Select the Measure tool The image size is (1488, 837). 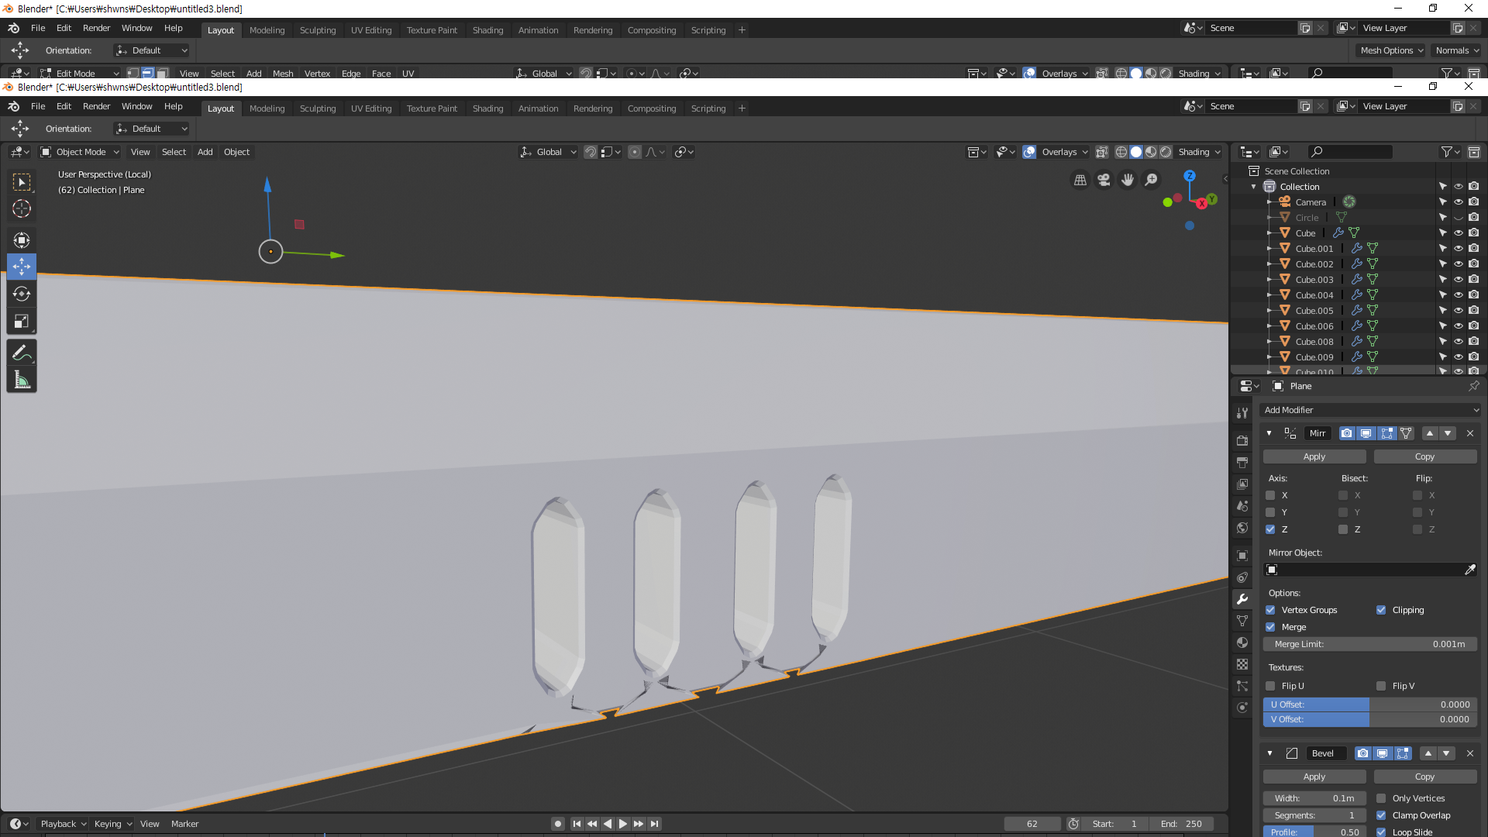tap(22, 381)
